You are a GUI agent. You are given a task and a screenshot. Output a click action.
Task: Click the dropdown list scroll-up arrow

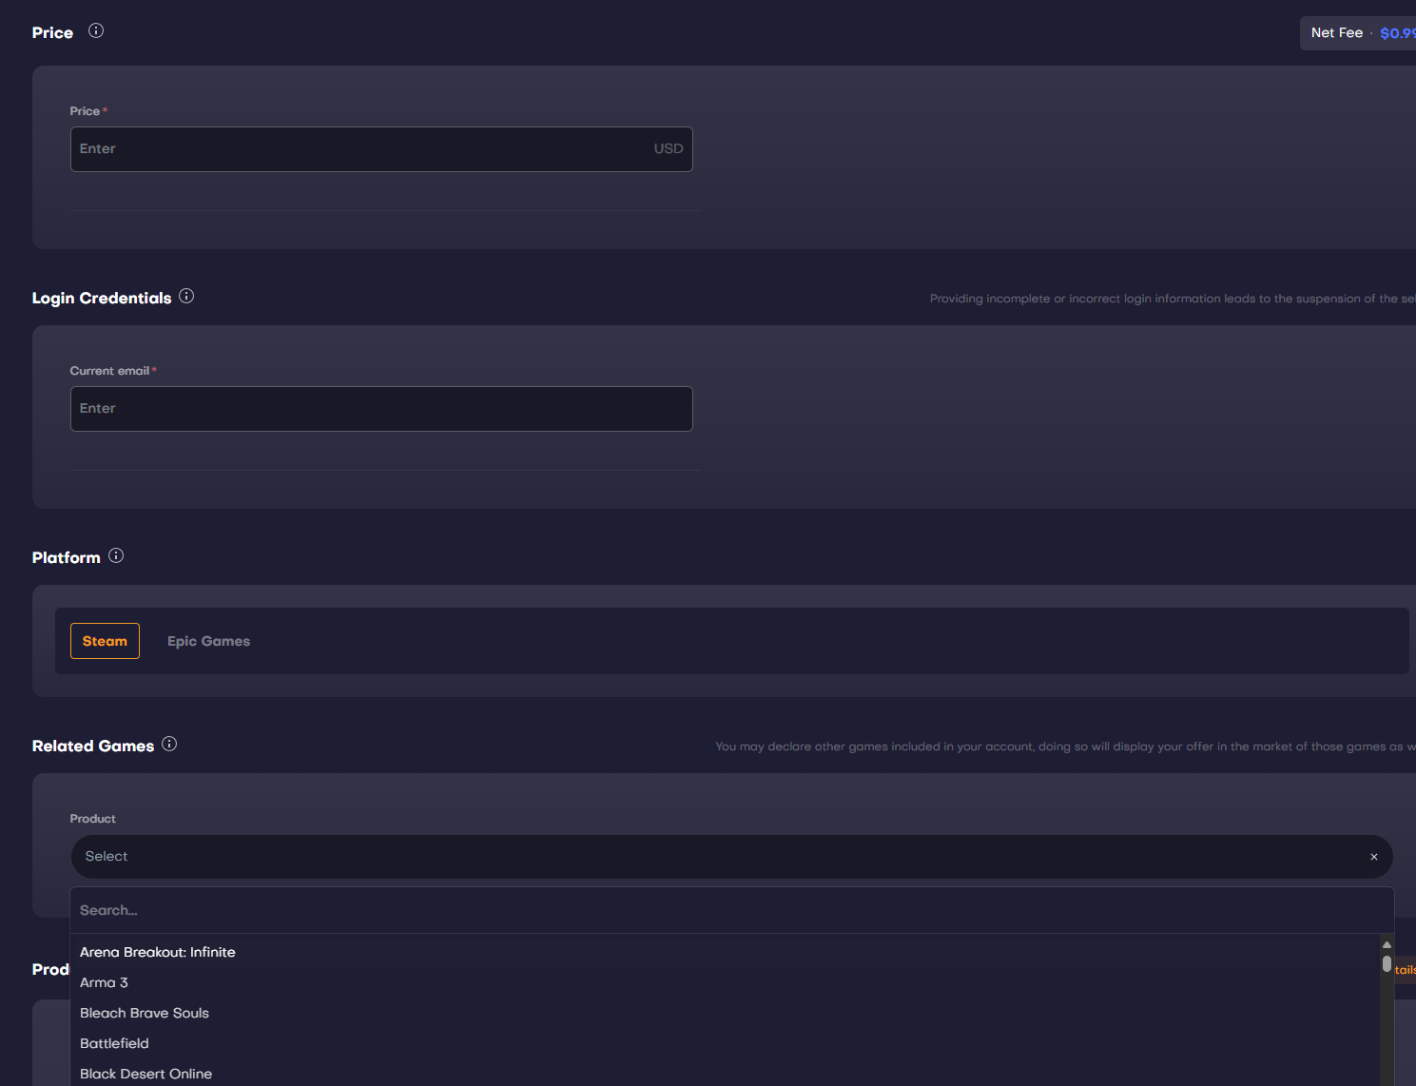point(1387,944)
